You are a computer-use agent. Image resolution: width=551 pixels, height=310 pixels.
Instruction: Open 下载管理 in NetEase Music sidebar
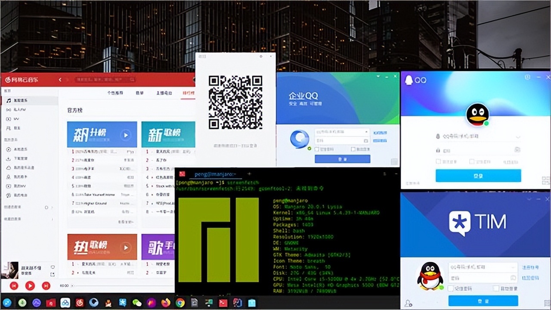(x=29, y=158)
